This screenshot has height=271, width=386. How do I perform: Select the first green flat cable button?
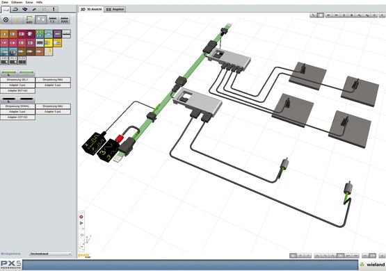[9, 73]
